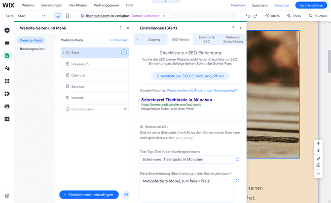
Task: Open more options dots on canvas toolbar
Action: [x=318, y=174]
